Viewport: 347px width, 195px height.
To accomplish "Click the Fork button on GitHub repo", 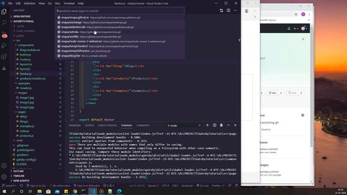I will (292, 93).
